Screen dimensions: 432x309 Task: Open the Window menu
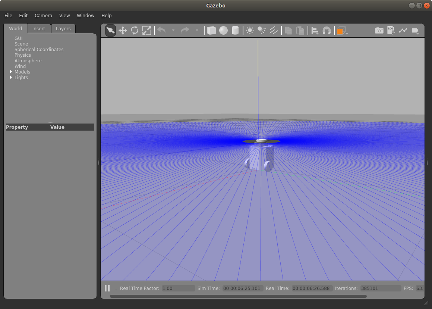85,15
